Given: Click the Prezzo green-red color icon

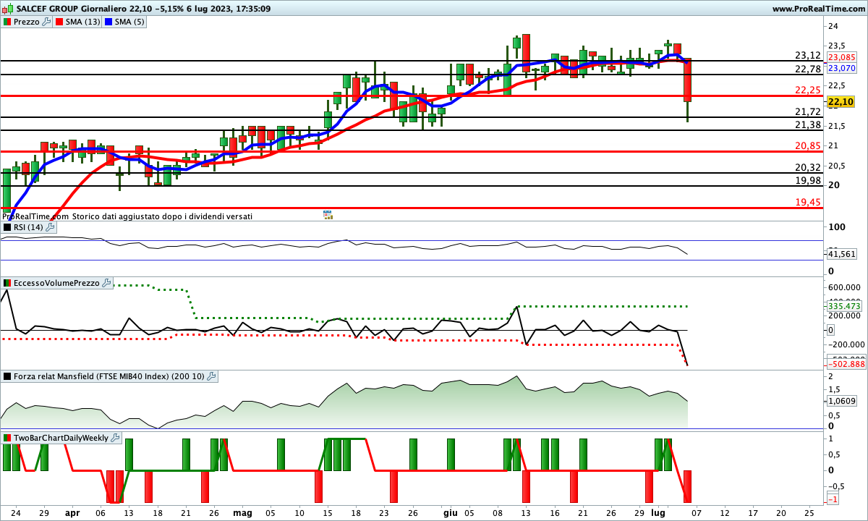Looking at the screenshot, I should coord(7,22).
